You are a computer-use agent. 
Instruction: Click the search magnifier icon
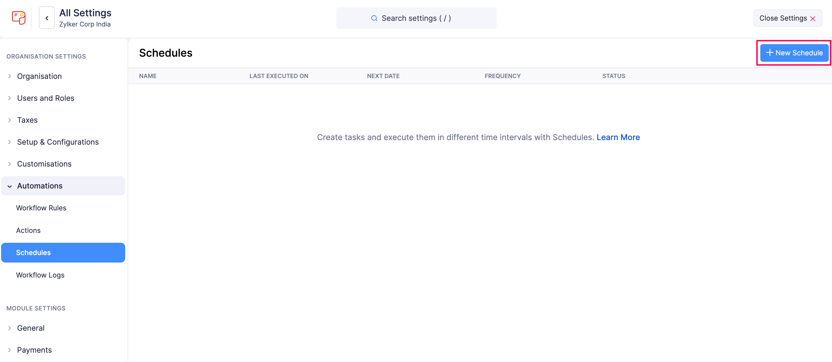coord(374,18)
